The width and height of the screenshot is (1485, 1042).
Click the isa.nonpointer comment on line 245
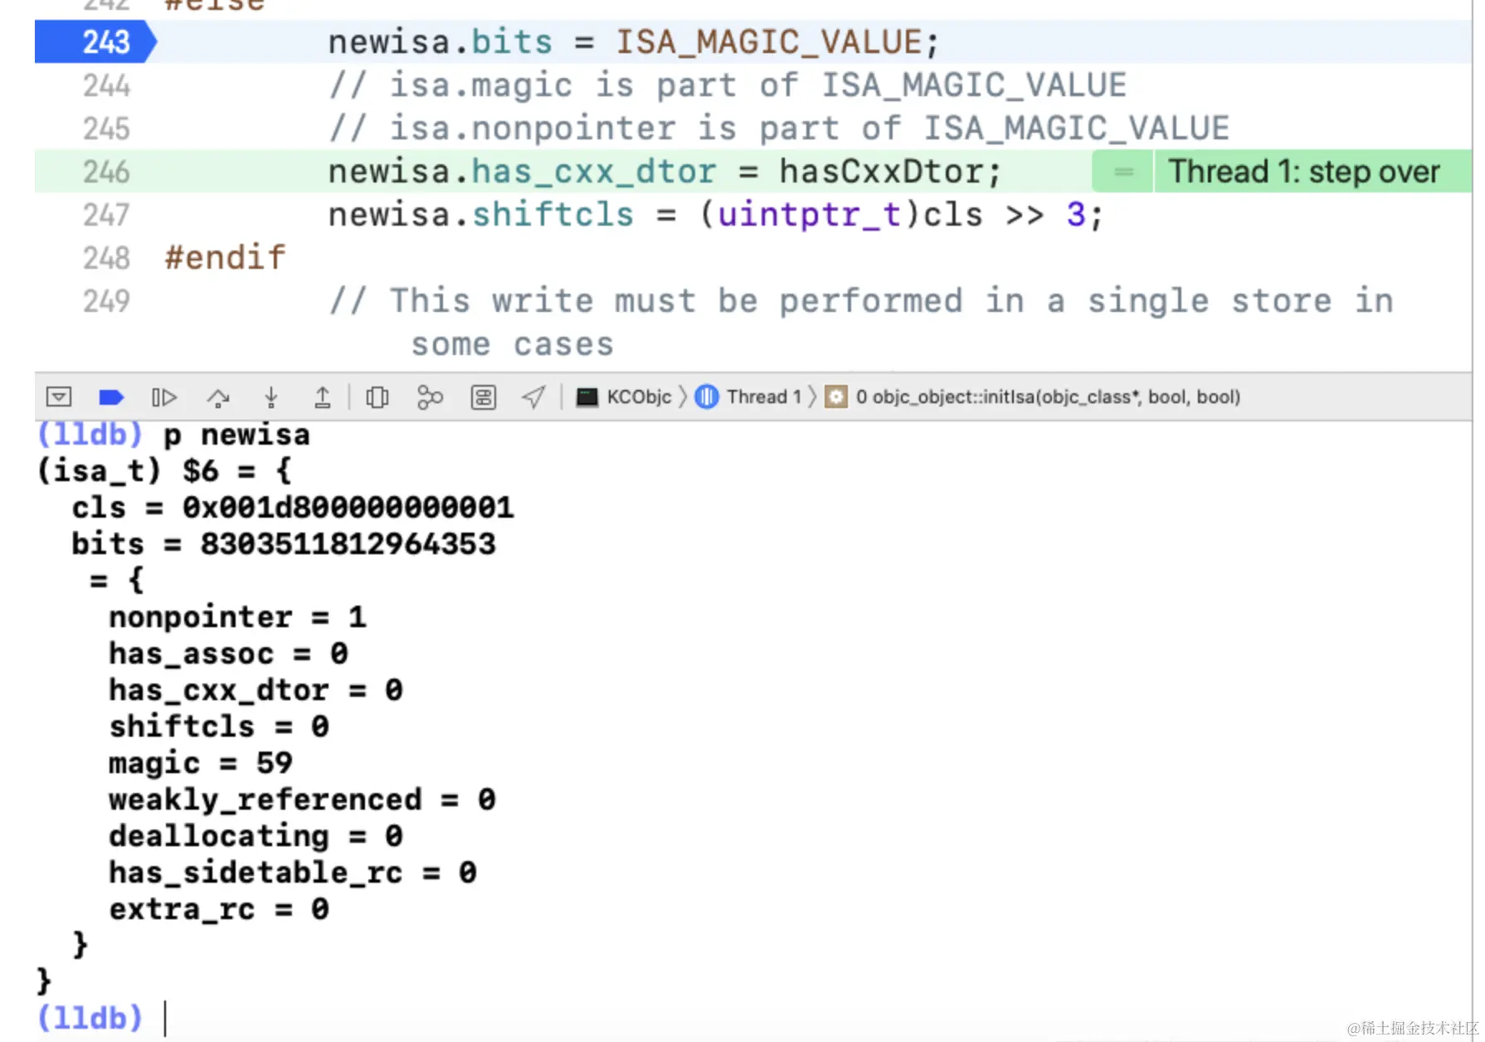[x=779, y=129]
